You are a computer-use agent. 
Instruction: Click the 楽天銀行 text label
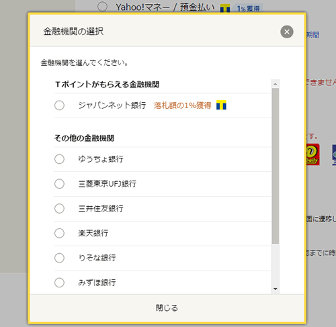(93, 233)
